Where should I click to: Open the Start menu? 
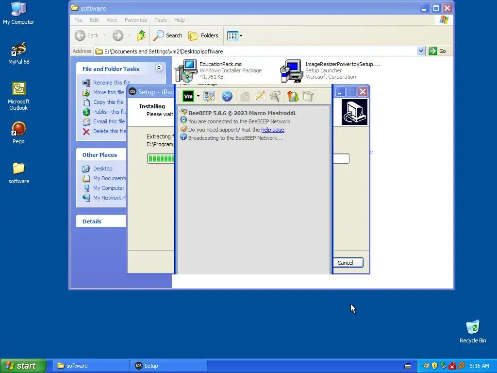[23, 366]
